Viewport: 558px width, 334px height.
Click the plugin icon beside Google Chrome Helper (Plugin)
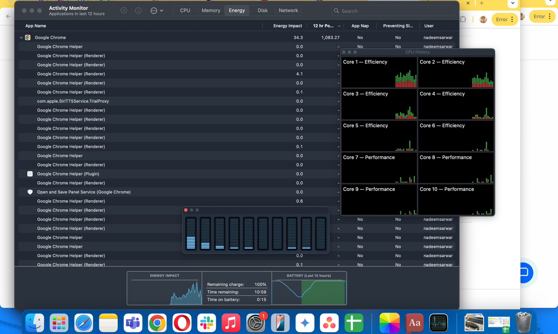pos(30,174)
